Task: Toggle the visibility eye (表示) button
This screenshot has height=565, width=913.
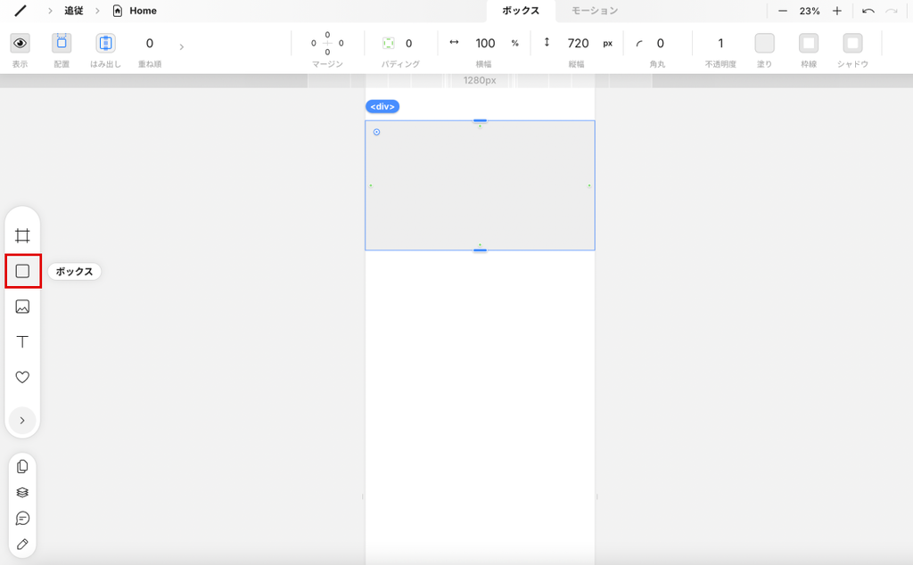Action: pyautogui.click(x=20, y=43)
